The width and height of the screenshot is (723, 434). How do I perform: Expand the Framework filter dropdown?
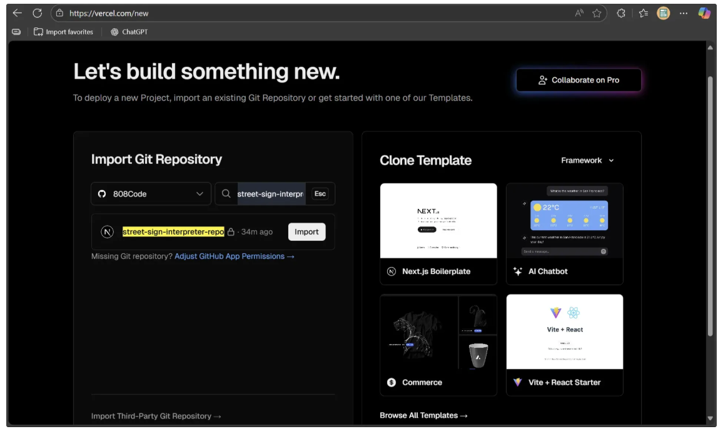click(x=587, y=161)
